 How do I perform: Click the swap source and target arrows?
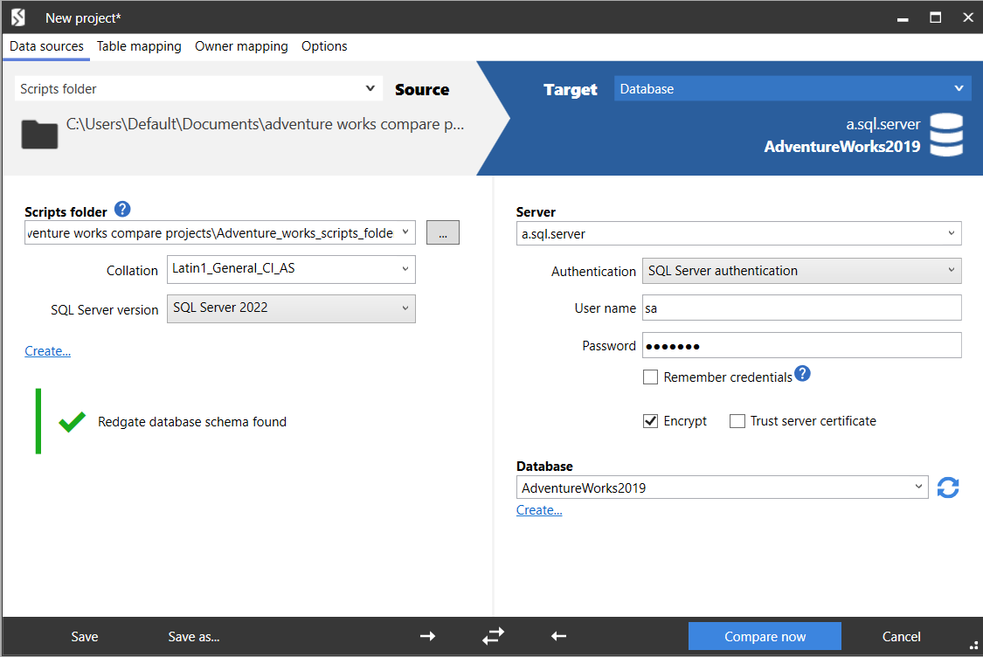[x=493, y=637]
